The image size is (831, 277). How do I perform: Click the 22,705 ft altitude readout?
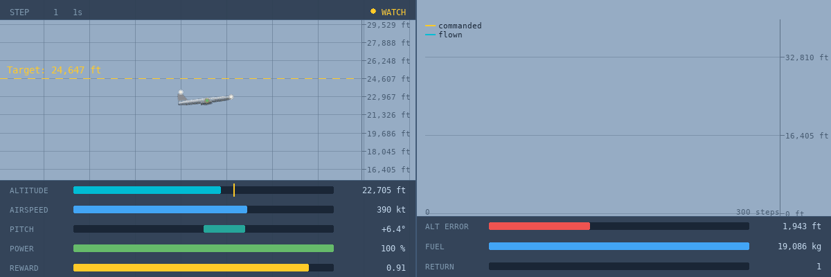(384, 190)
